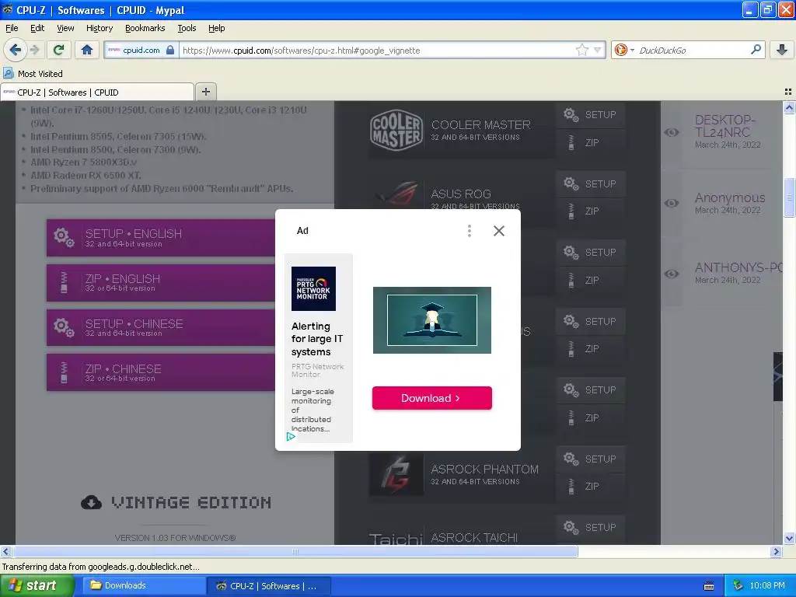Open the History menu
Image resolution: width=796 pixels, height=597 pixels.
click(x=99, y=28)
